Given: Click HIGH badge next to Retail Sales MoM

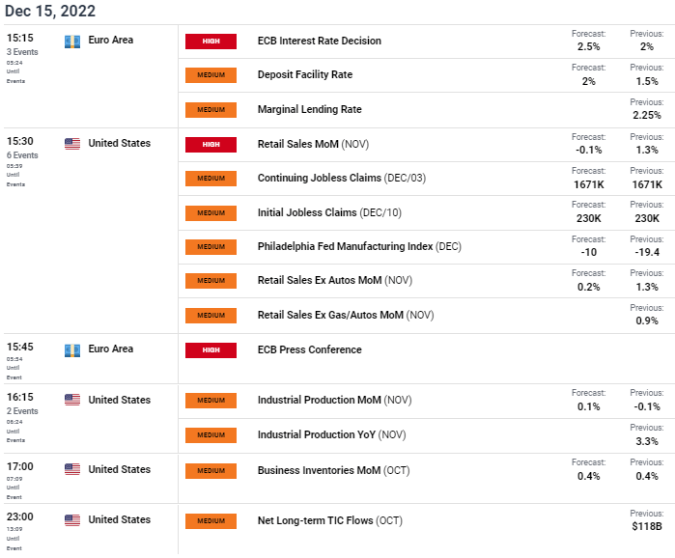Looking at the screenshot, I should [211, 144].
